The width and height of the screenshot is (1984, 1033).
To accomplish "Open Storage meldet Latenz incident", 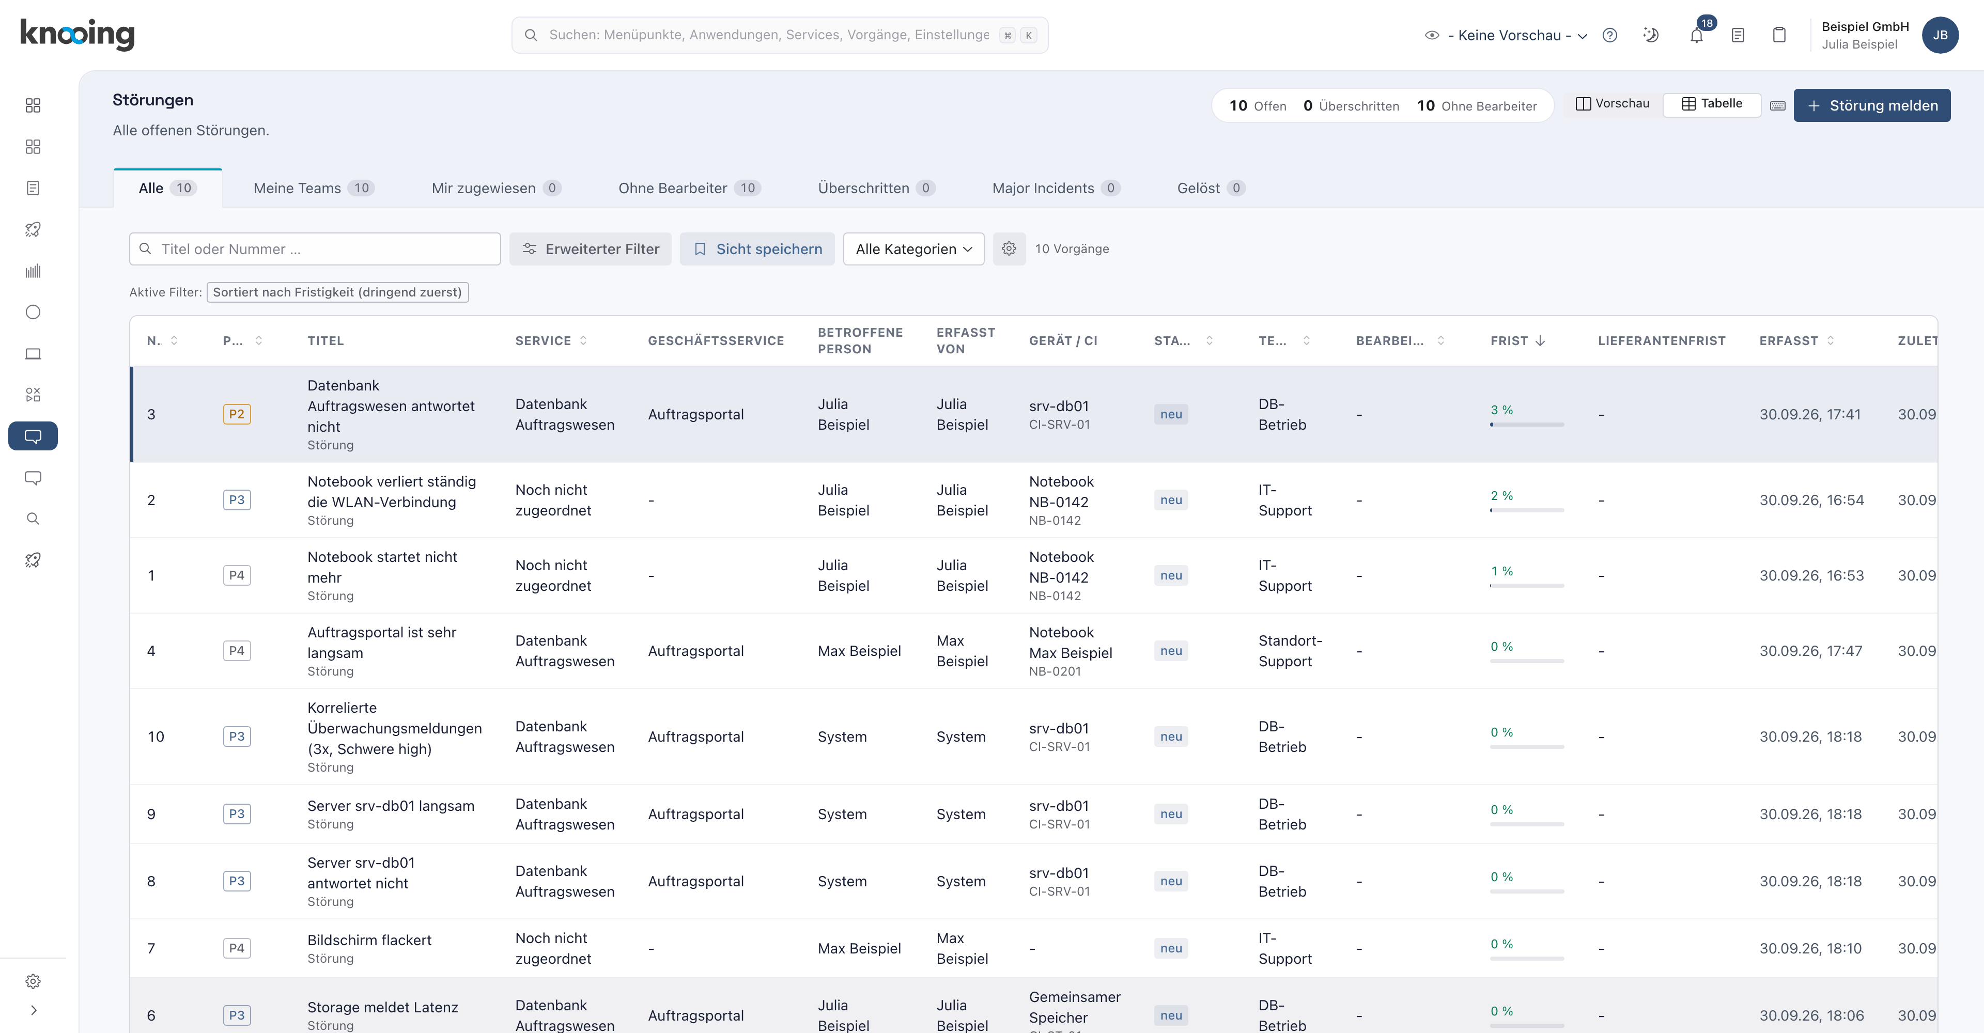I will pyautogui.click(x=383, y=1007).
